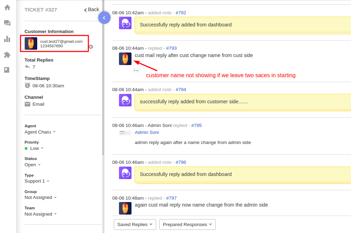Click the 'again cust mail reply now name change' text

[x=201, y=205]
